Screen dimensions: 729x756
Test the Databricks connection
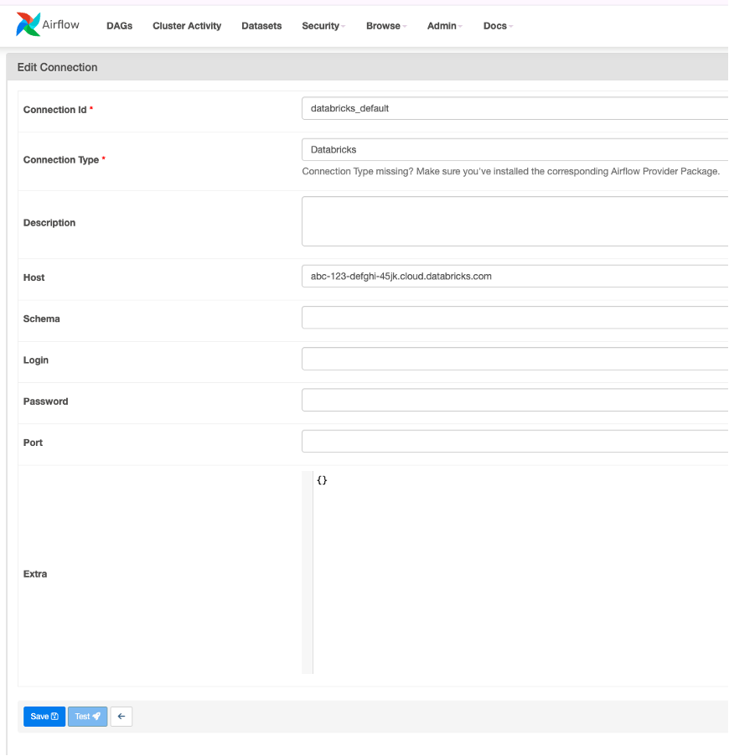pos(87,717)
